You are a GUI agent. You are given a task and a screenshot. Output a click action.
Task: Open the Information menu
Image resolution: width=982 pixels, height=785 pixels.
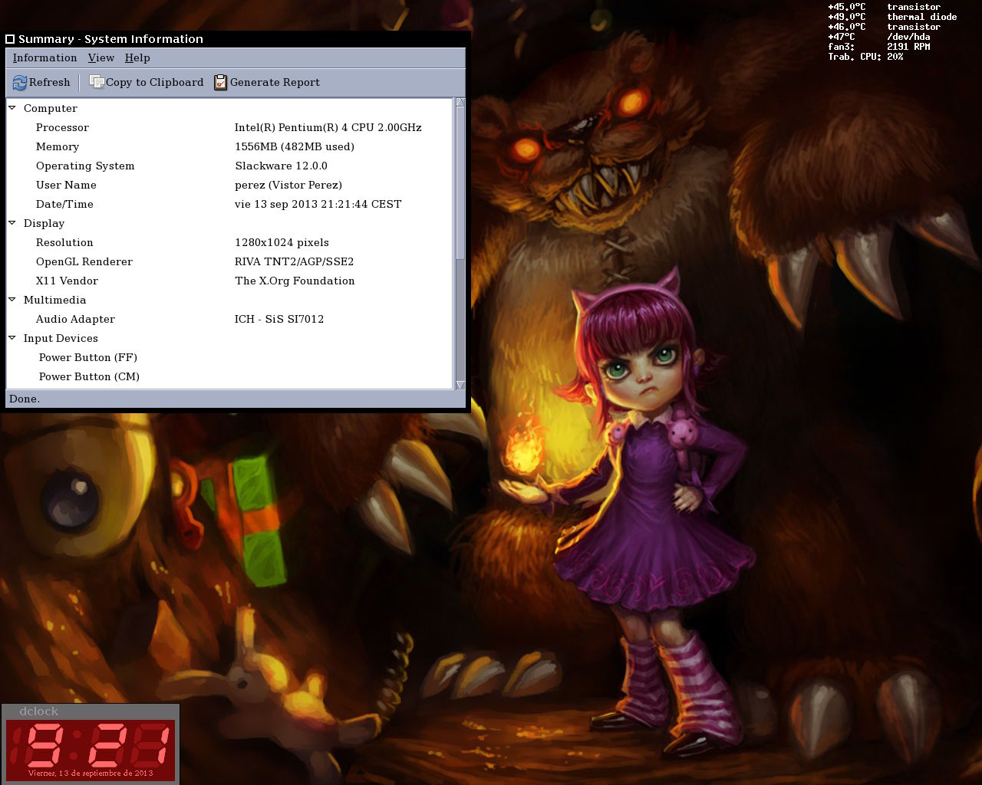click(x=44, y=58)
